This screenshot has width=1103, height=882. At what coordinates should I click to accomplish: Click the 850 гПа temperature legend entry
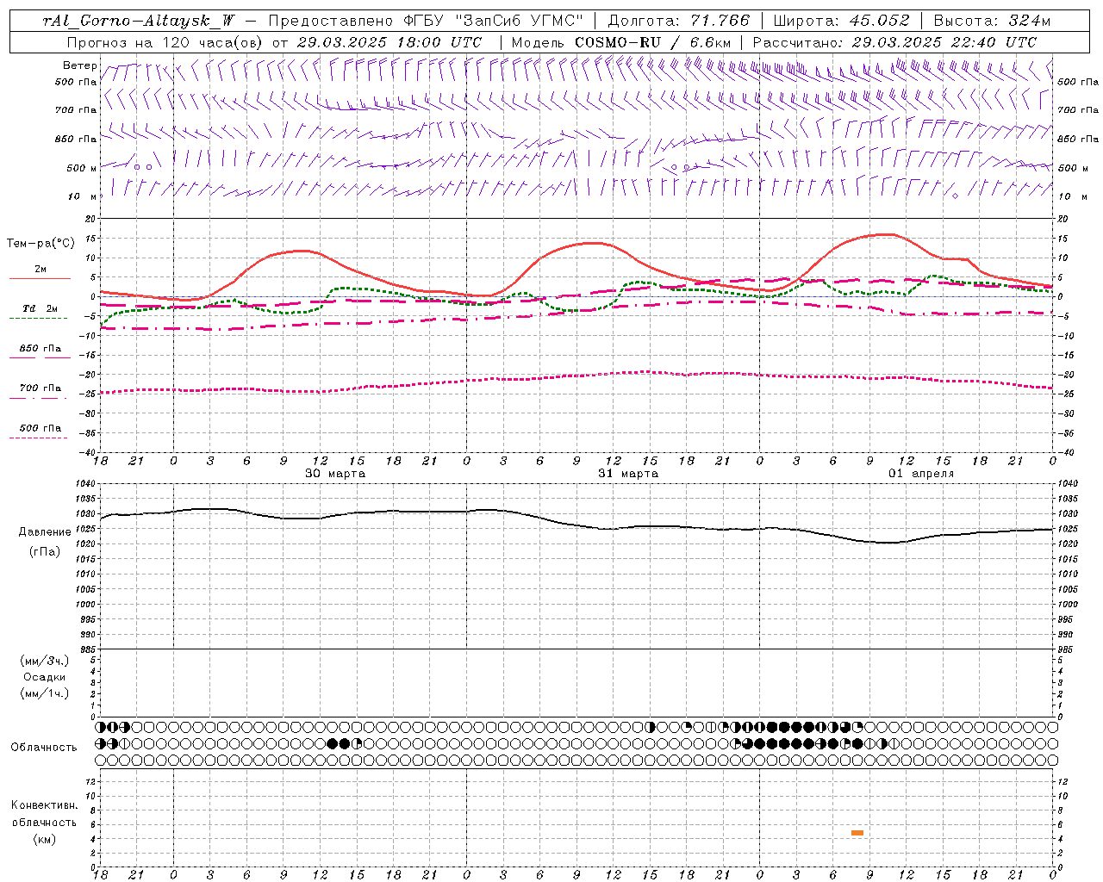41,349
